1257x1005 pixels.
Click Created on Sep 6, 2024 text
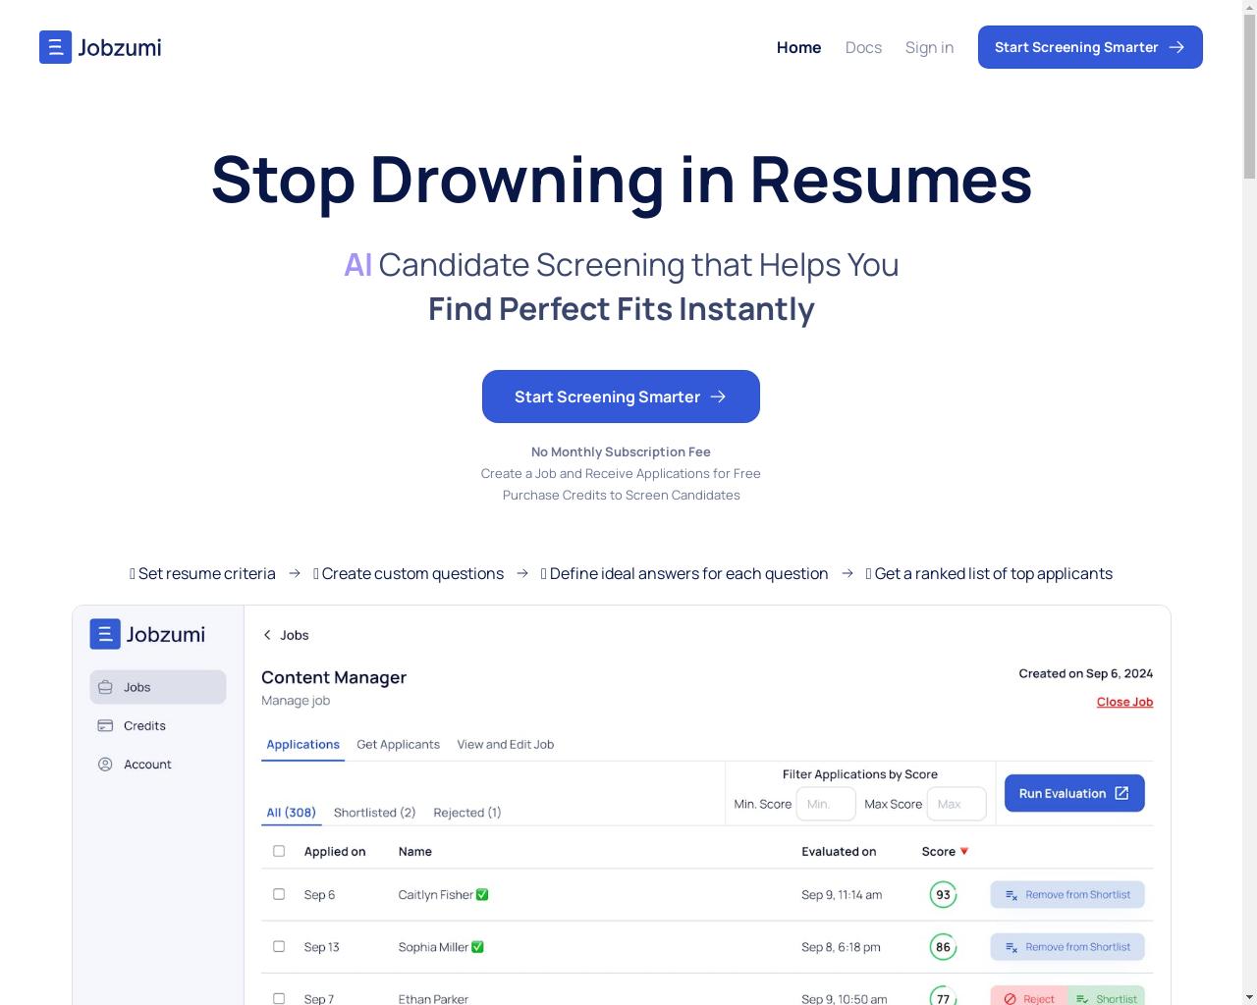click(x=1085, y=673)
